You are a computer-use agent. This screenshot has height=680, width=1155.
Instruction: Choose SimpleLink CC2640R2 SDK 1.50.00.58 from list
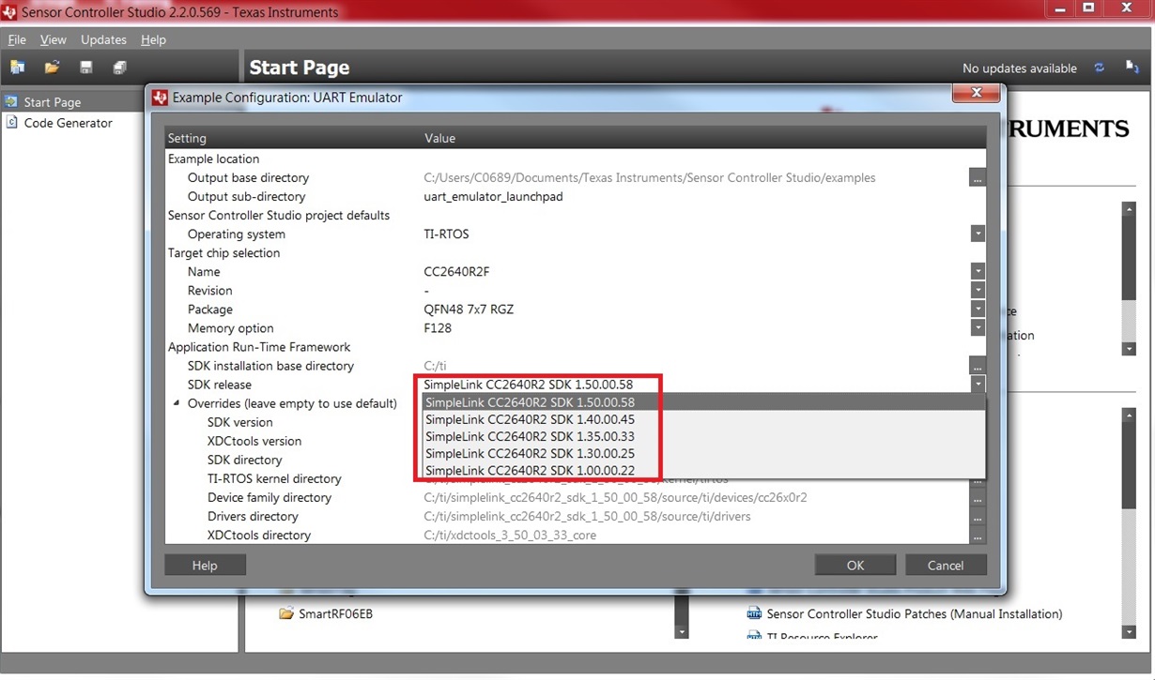click(703, 402)
